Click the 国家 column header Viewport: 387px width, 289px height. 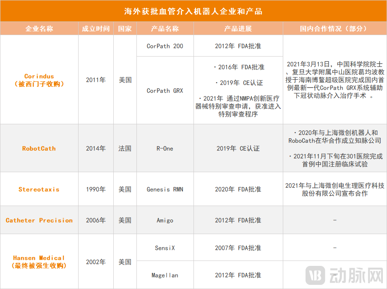click(125, 28)
